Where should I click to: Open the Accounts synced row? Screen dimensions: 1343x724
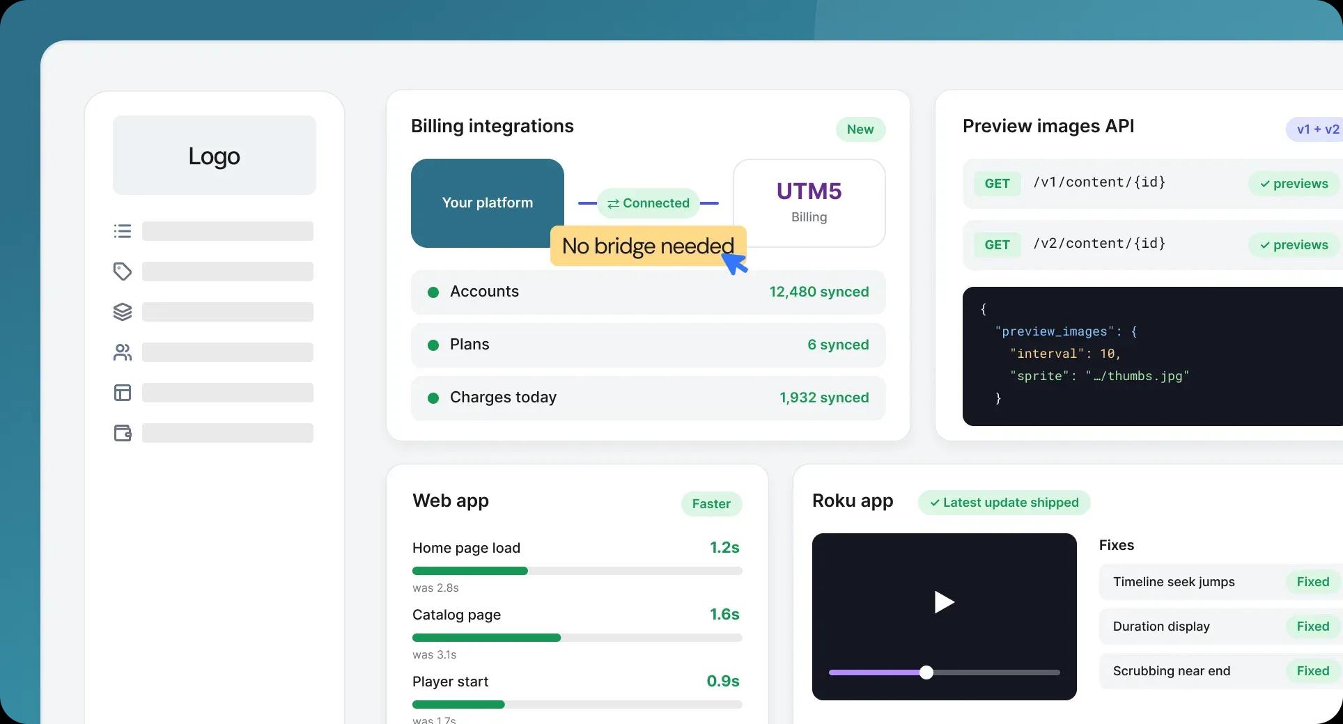click(x=649, y=292)
